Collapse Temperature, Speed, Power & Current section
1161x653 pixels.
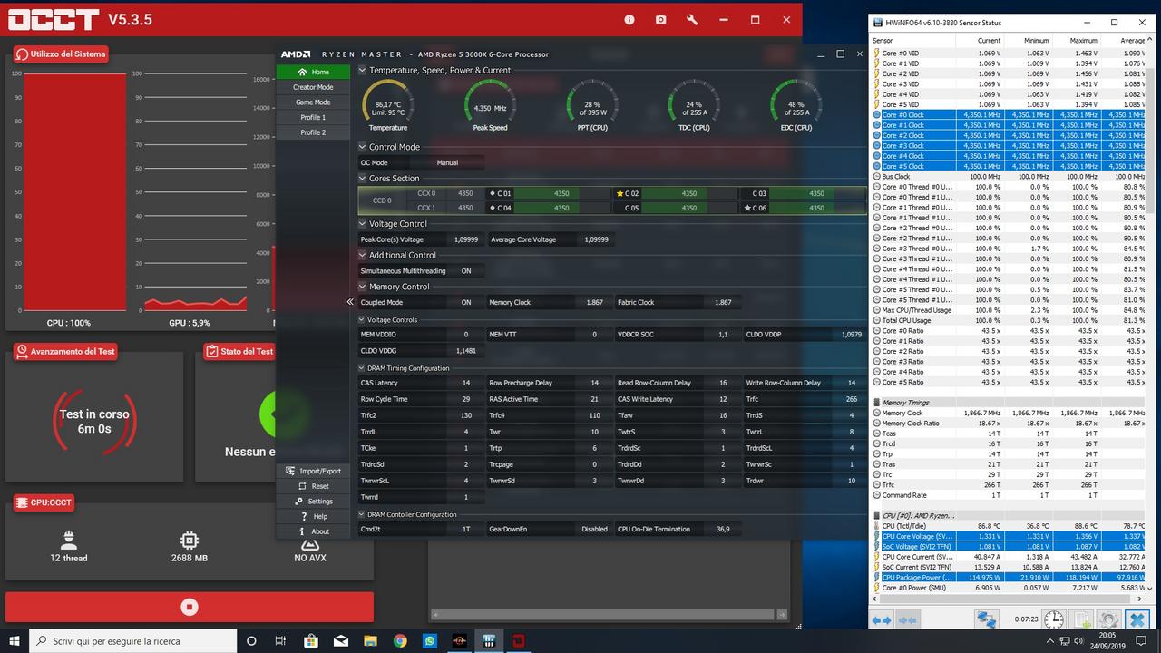(x=363, y=70)
